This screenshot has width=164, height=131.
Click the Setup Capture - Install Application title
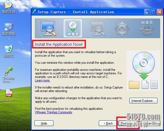point(76,12)
